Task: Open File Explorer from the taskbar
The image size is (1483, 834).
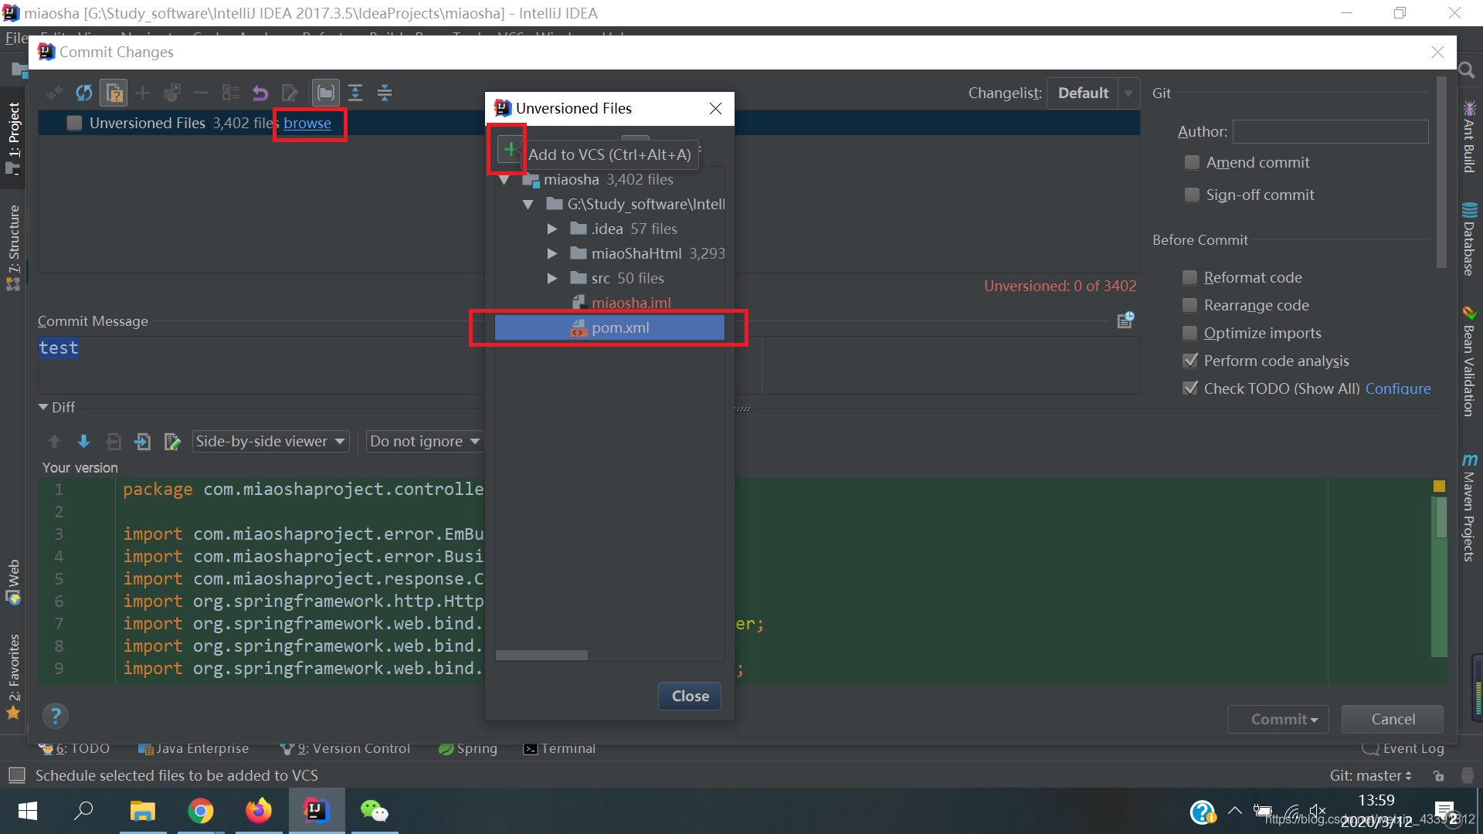Action: [143, 811]
